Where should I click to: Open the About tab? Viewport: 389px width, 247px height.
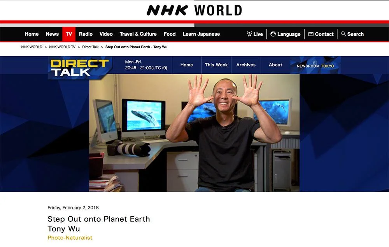275,65
